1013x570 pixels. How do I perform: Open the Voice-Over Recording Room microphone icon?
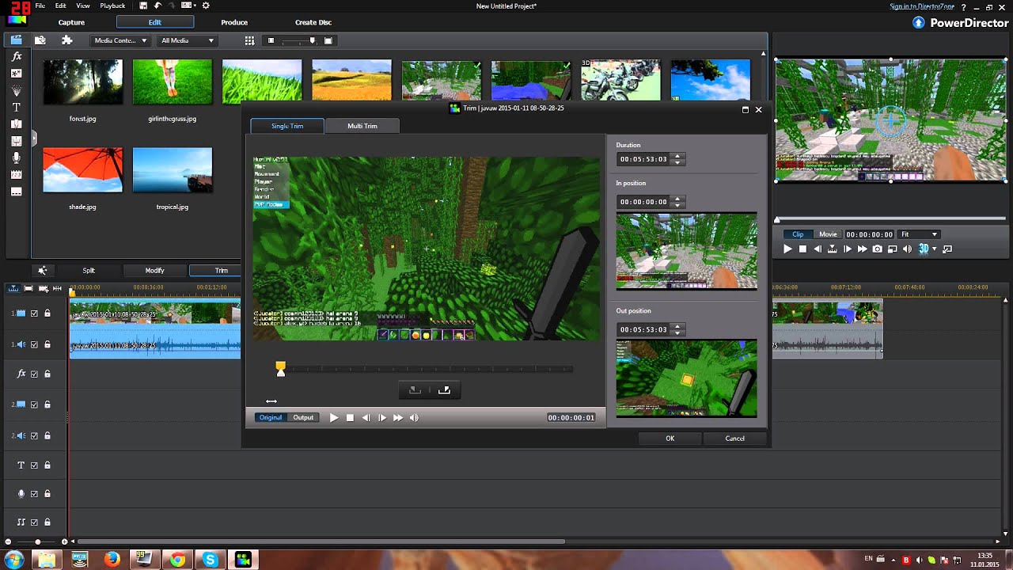pyautogui.click(x=17, y=158)
